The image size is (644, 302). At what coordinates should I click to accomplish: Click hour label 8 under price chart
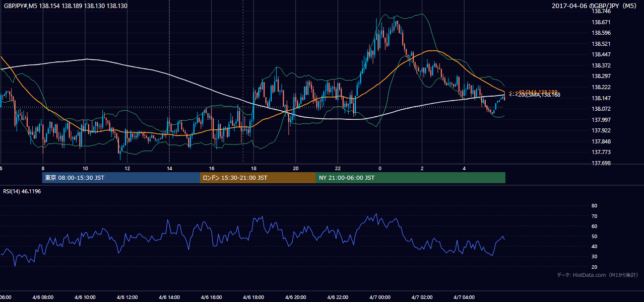(43, 168)
